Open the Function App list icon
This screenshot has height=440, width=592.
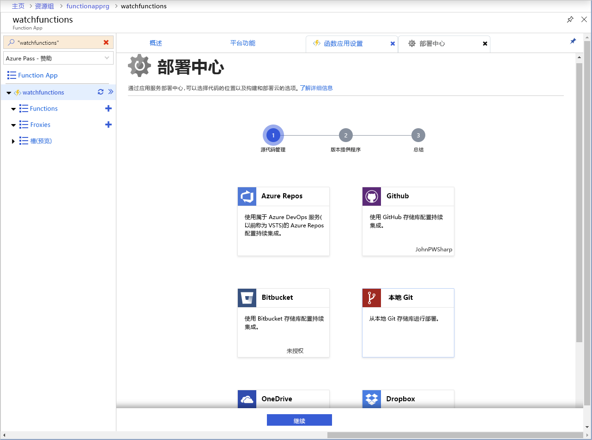tap(12, 75)
